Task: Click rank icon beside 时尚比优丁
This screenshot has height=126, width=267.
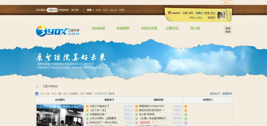Action: [x=87, y=122]
